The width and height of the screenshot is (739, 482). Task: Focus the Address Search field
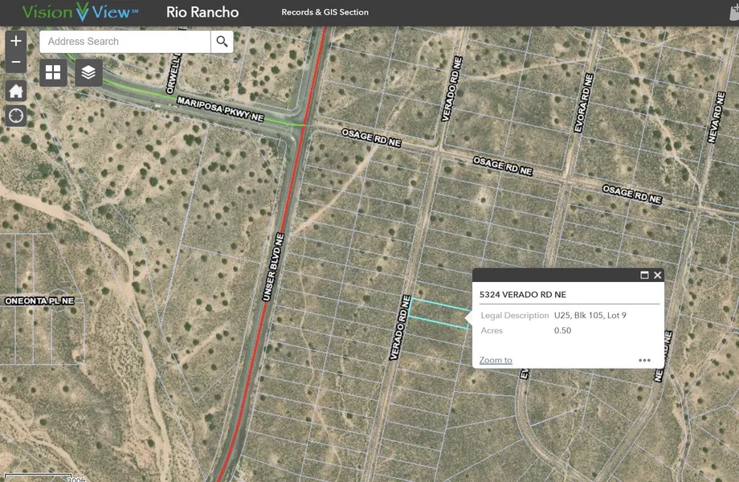(x=125, y=42)
